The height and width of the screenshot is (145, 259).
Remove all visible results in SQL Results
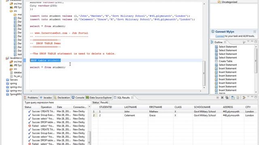coord(227,97)
